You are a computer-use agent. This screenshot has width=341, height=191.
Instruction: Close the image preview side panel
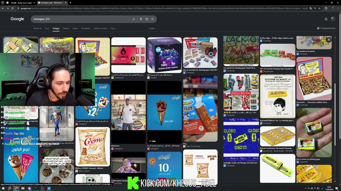click(x=329, y=40)
